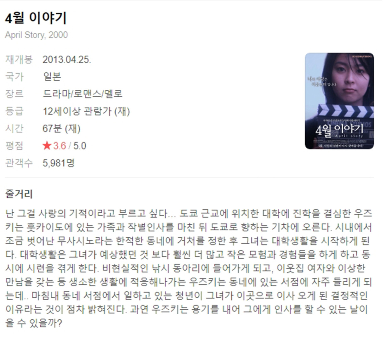
Task: Click the 장르 label
Action: point(14,94)
